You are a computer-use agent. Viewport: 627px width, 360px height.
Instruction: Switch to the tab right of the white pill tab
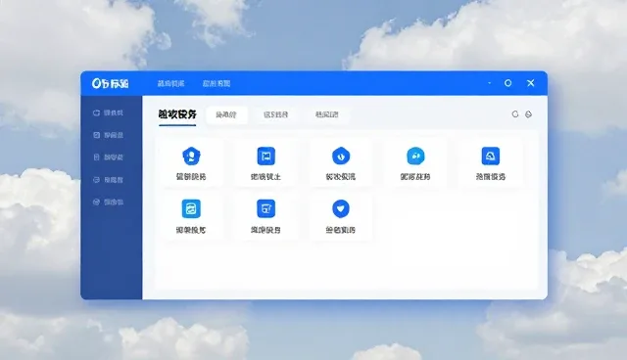pos(276,114)
